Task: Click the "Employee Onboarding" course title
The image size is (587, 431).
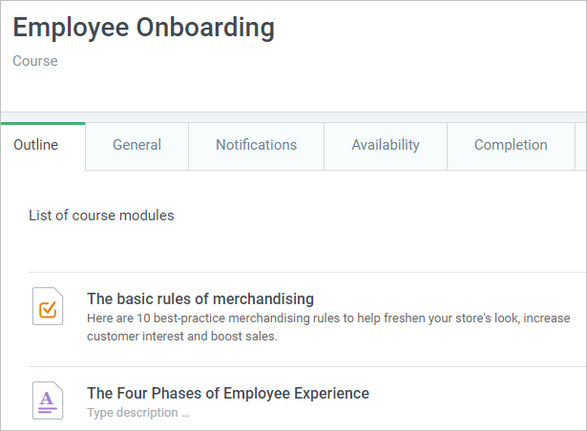Action: [143, 28]
